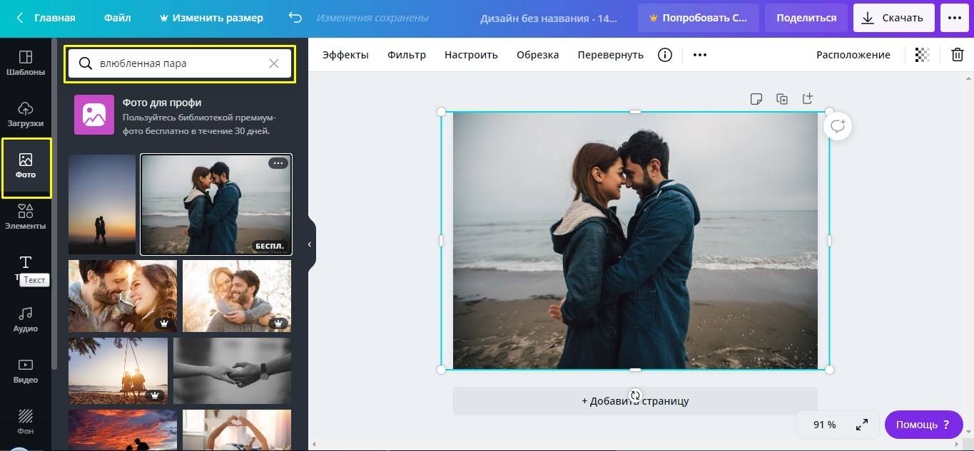This screenshot has width=974, height=451.
Task: Collapse the side panel arrow
Action: 310,244
